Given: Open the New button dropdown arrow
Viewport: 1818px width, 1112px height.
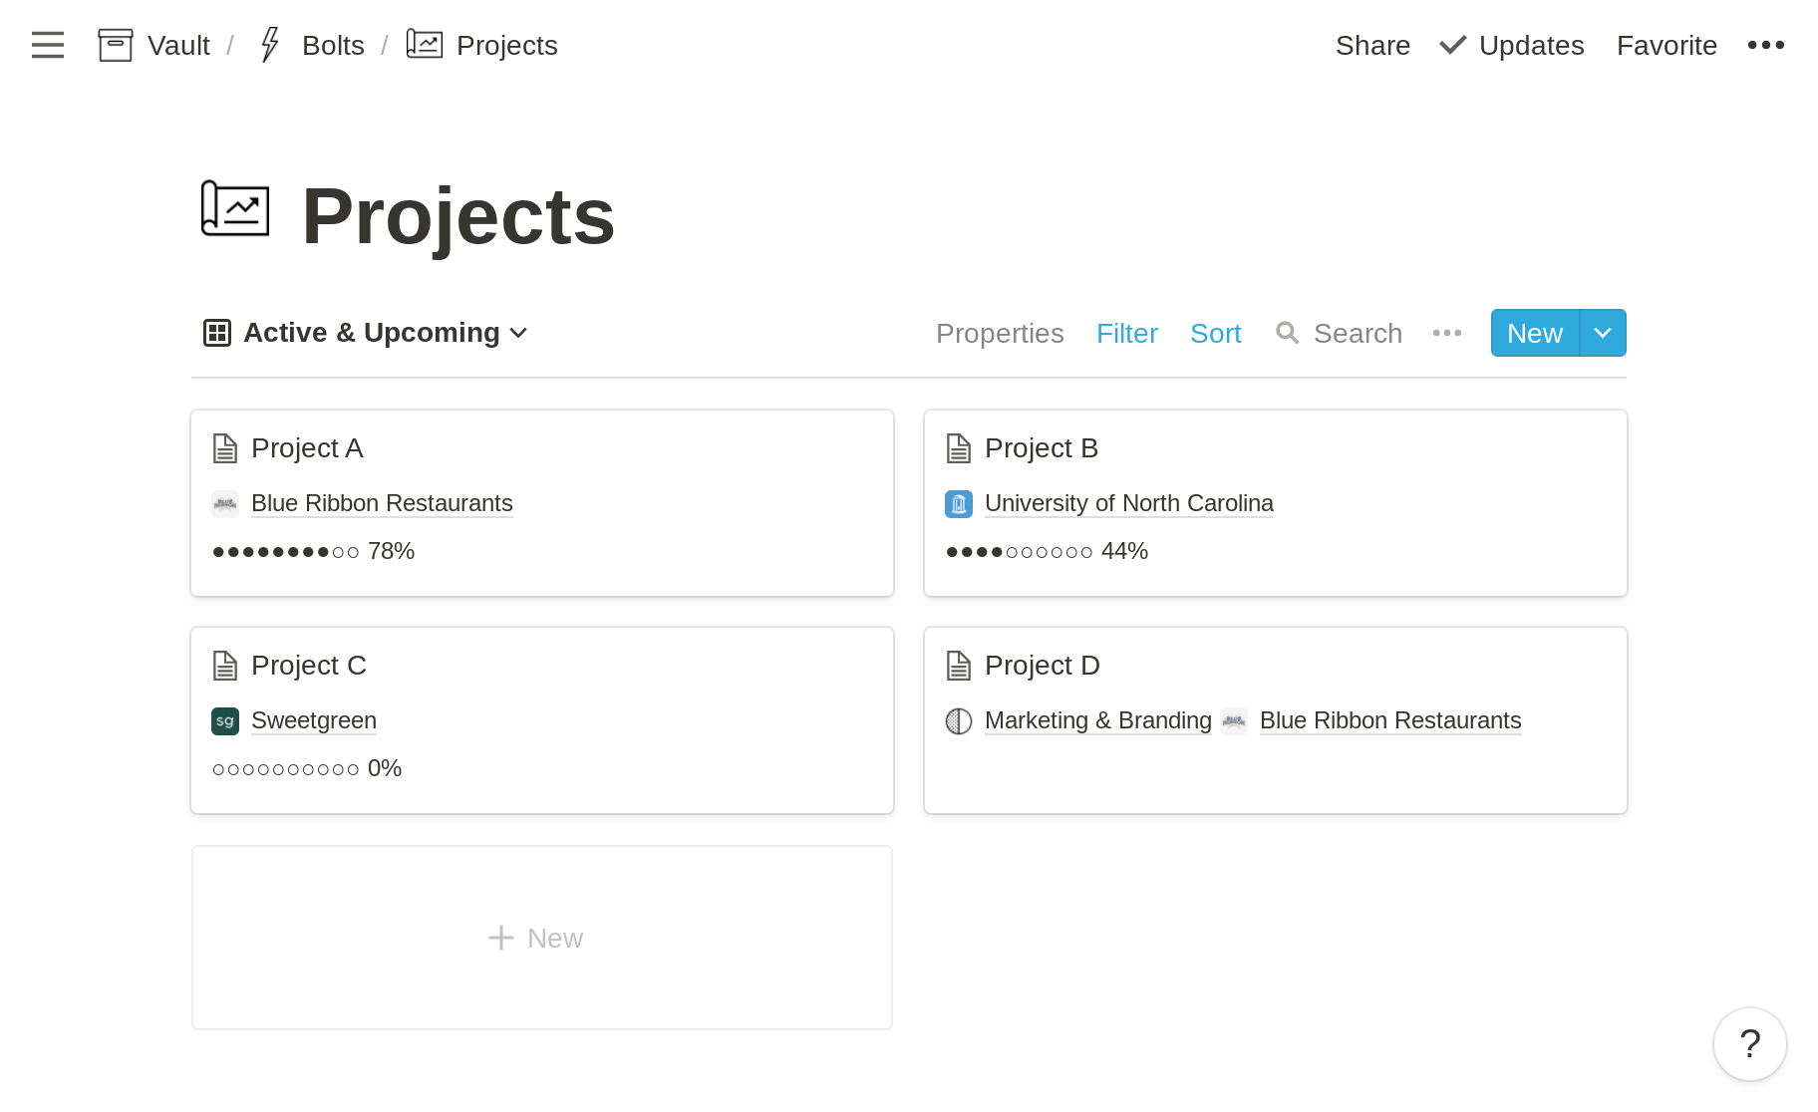Looking at the screenshot, I should 1603,333.
